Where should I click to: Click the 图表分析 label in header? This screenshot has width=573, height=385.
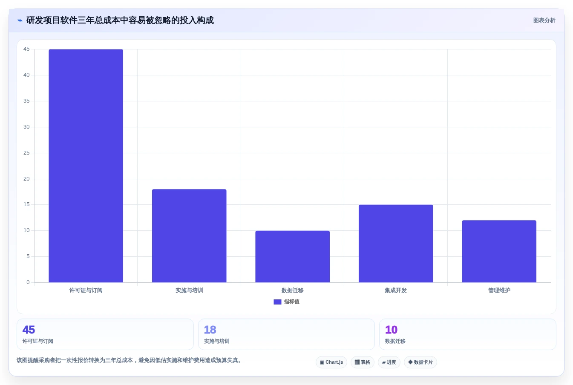tap(544, 20)
